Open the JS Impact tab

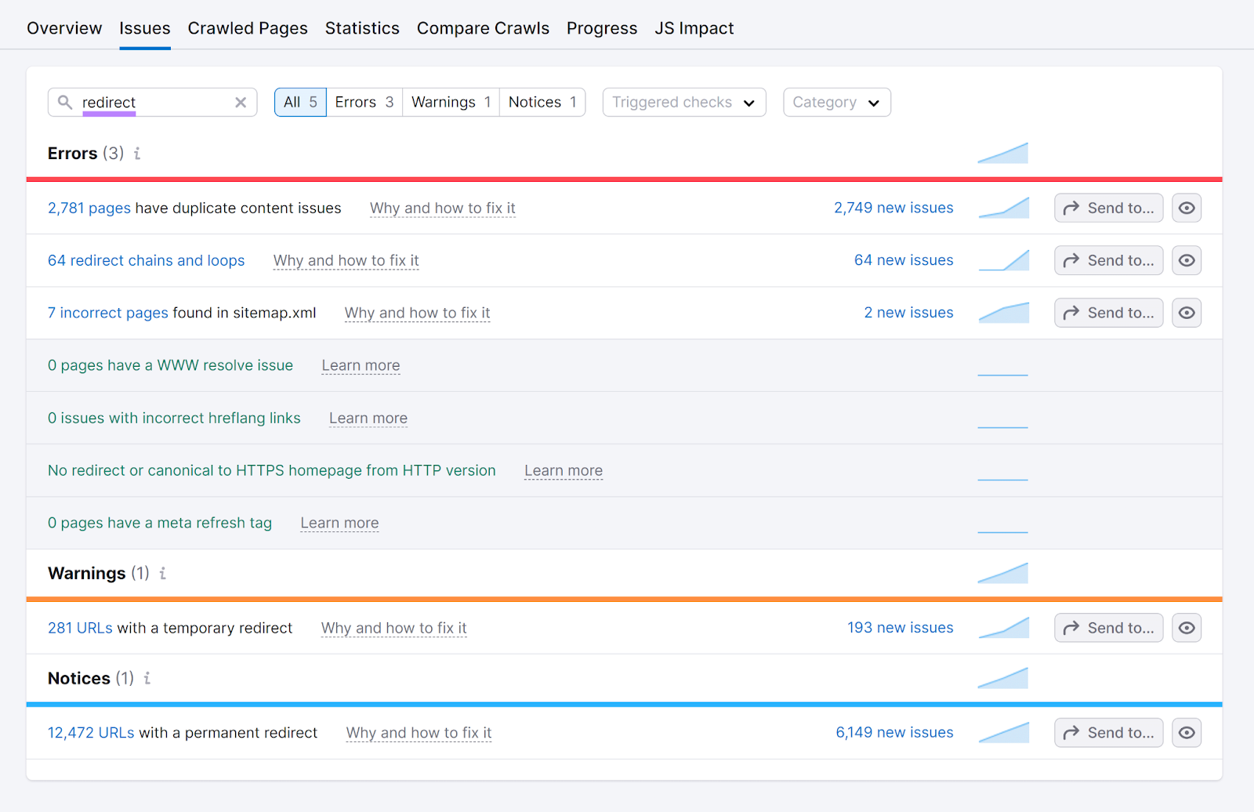pyautogui.click(x=694, y=28)
